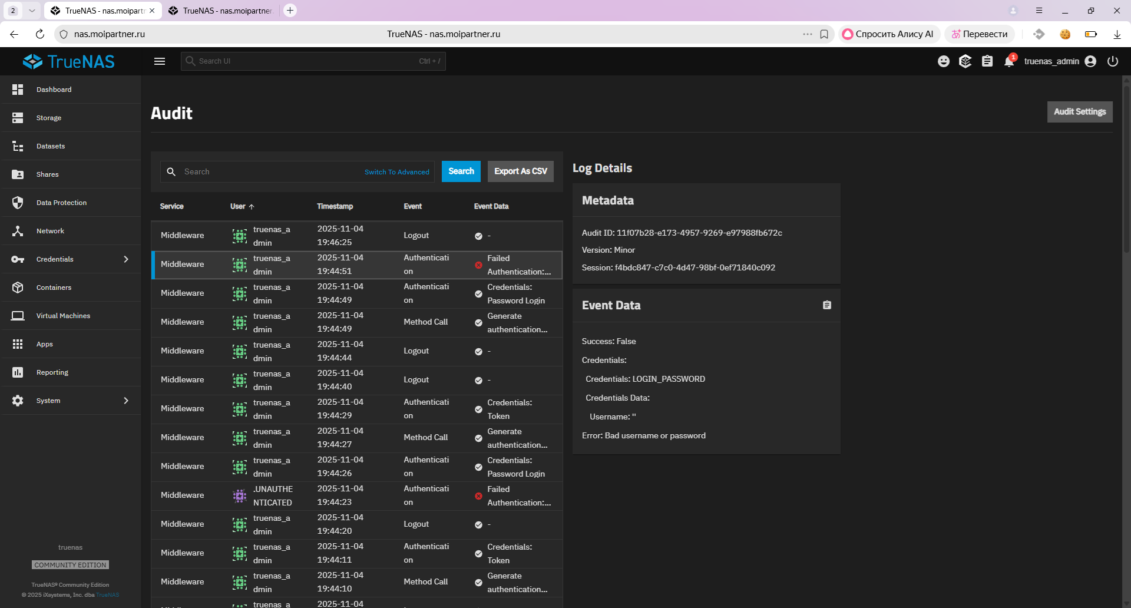Open the Jobs clipboard icon in header
This screenshot has height=608, width=1131.
point(987,61)
